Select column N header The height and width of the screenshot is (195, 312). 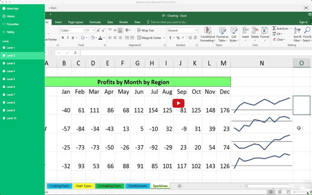pyautogui.click(x=262, y=63)
